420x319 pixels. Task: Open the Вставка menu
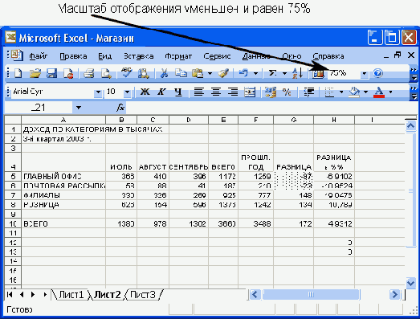[x=138, y=56]
